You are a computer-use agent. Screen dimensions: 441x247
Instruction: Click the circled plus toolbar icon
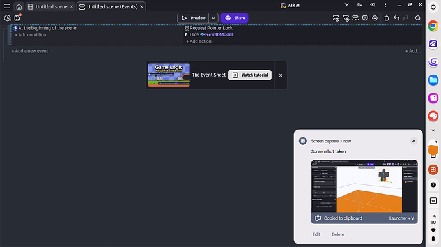click(375, 18)
